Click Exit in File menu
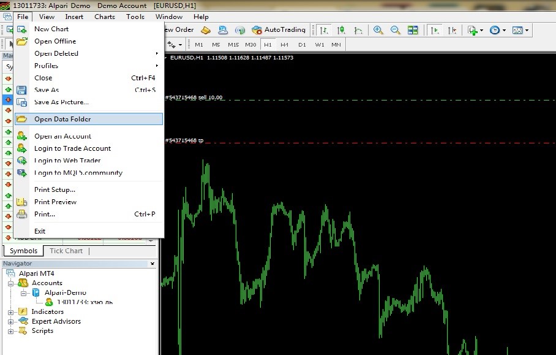This screenshot has width=556, height=355. pyautogui.click(x=89, y=231)
